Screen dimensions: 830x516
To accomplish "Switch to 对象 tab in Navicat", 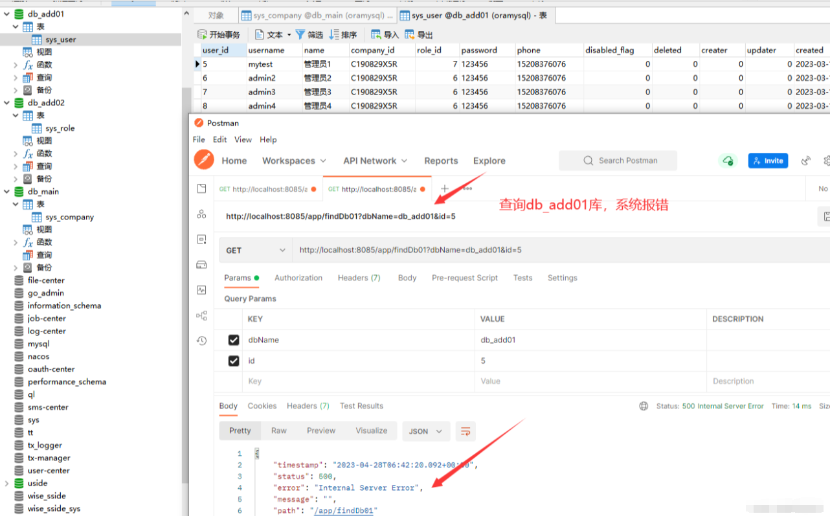I will (216, 16).
